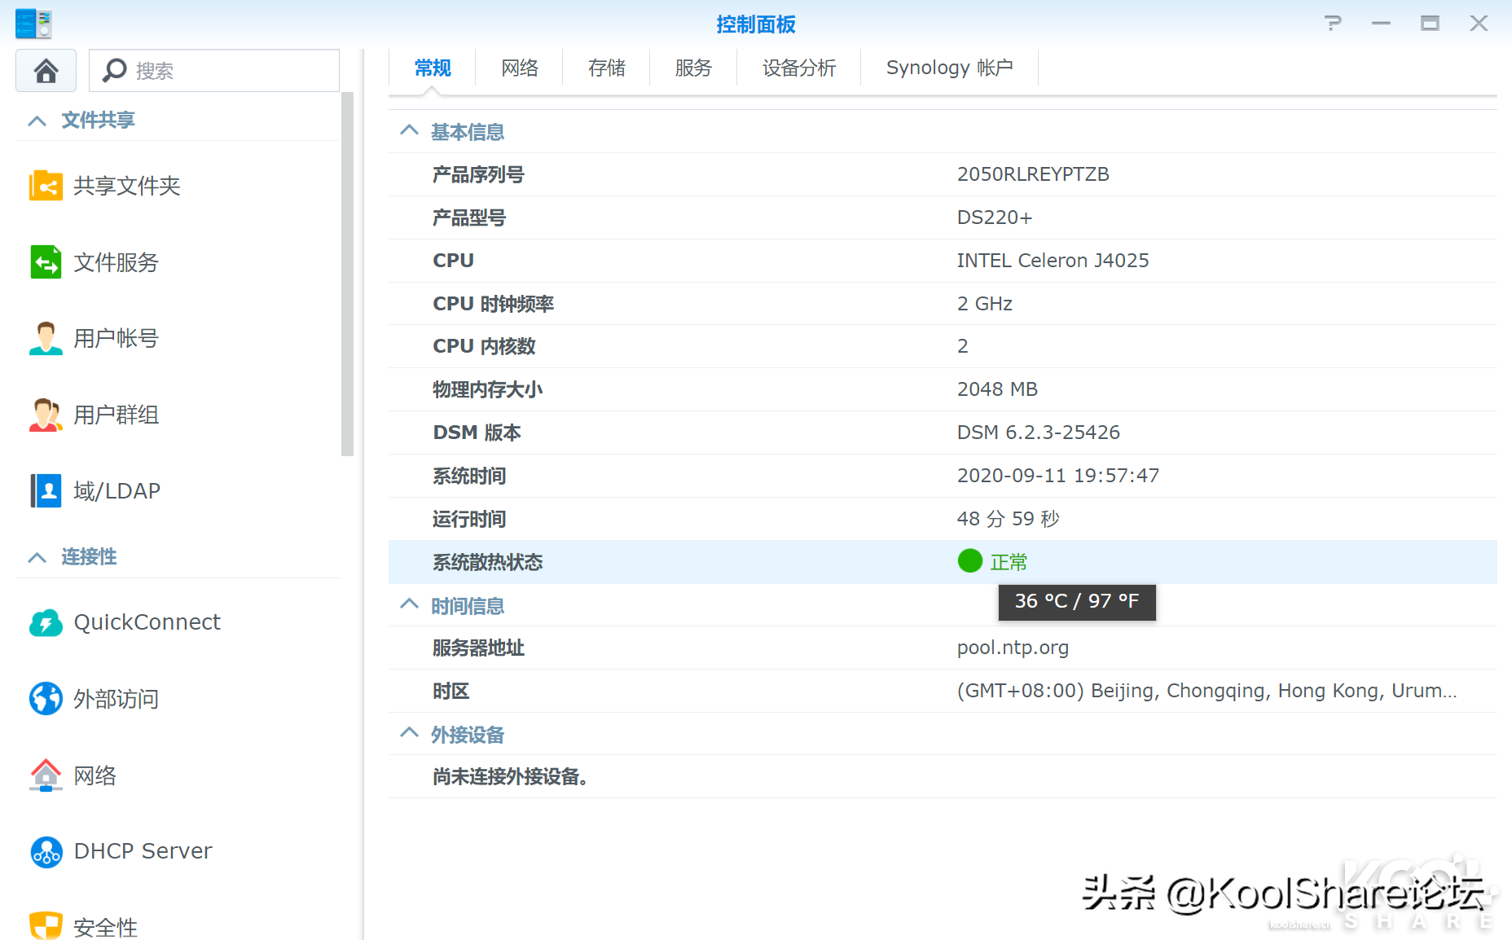This screenshot has width=1512, height=940.
Task: Open File Services (文件服务) icon
Action: pos(46,262)
